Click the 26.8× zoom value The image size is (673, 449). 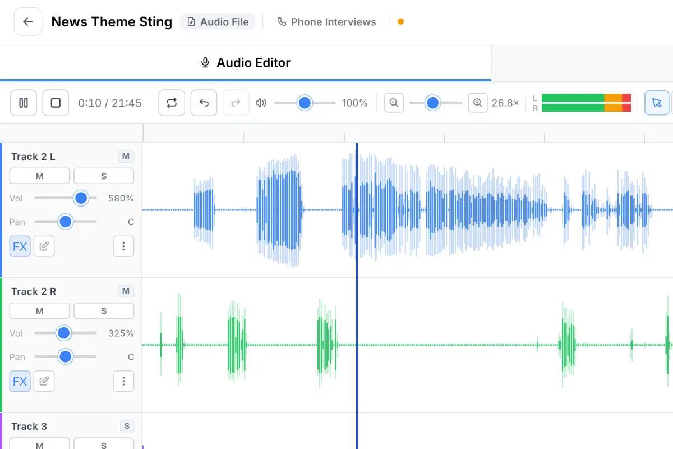(505, 103)
